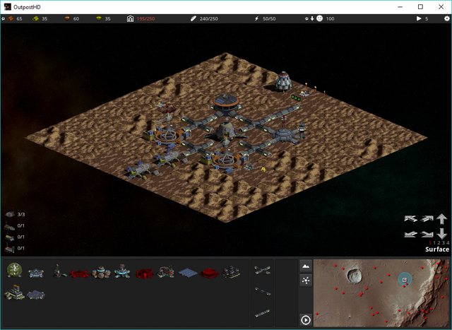This screenshot has height=330, width=452.
Task: Switch to underground level 4
Action: tap(448, 243)
